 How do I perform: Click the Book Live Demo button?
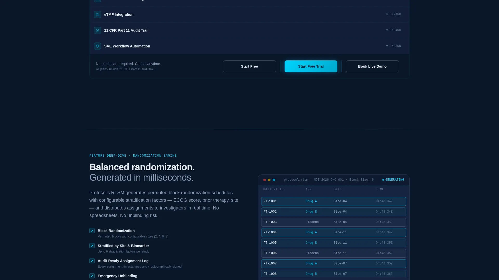coord(372,66)
